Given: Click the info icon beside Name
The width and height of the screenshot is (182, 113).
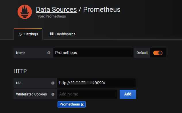Looking at the screenshot, I should [x=49, y=53].
